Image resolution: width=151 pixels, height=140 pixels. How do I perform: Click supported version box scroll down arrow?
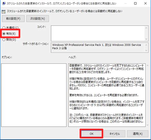(x=146, y=50)
